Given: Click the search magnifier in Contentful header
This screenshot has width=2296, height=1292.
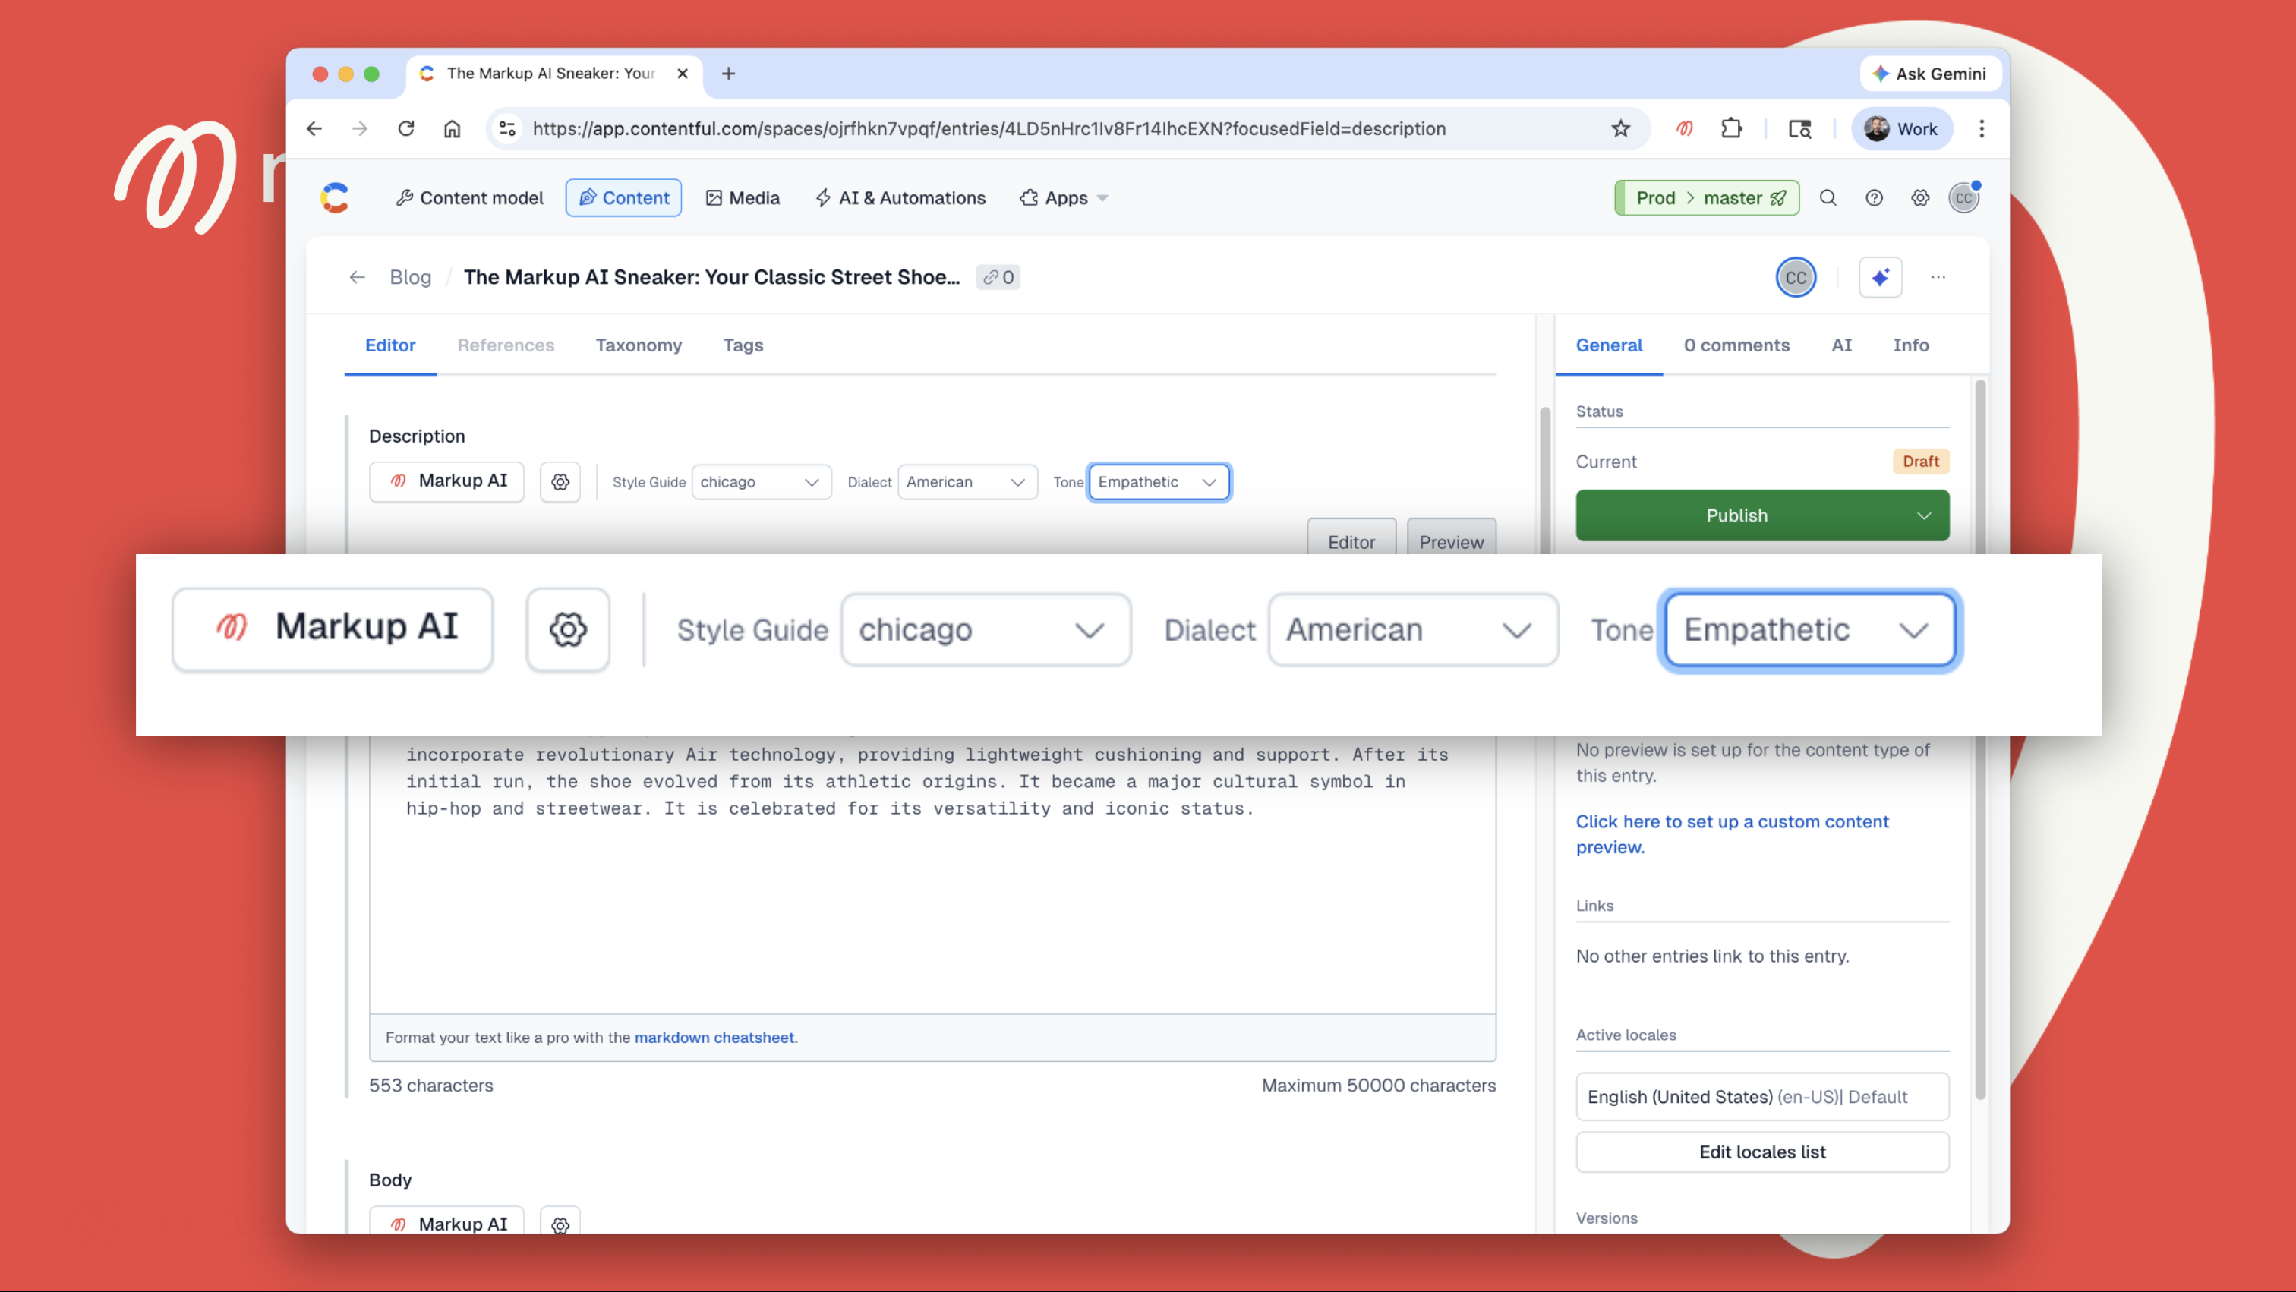Looking at the screenshot, I should [x=1828, y=198].
